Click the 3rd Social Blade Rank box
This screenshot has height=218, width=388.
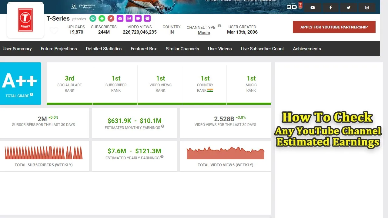click(x=70, y=84)
